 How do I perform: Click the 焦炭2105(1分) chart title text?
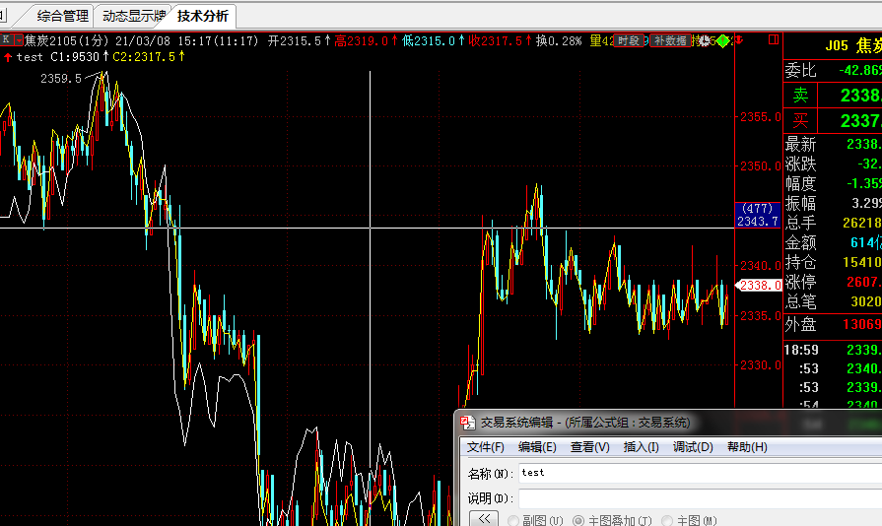(x=66, y=41)
